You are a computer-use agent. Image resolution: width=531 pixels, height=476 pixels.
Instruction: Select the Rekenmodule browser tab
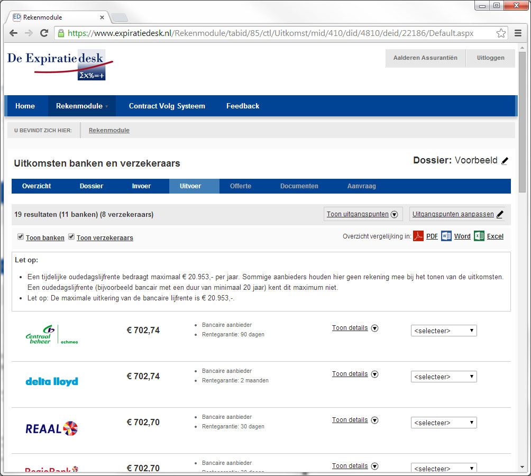(x=58, y=17)
